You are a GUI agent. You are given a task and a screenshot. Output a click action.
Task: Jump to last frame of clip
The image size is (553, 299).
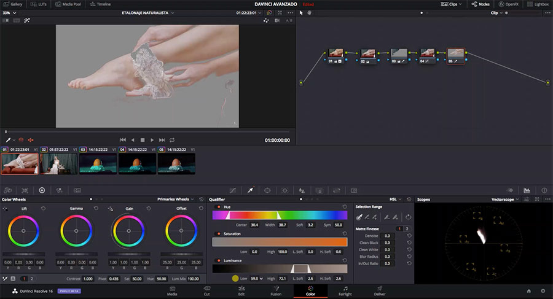[x=162, y=140]
